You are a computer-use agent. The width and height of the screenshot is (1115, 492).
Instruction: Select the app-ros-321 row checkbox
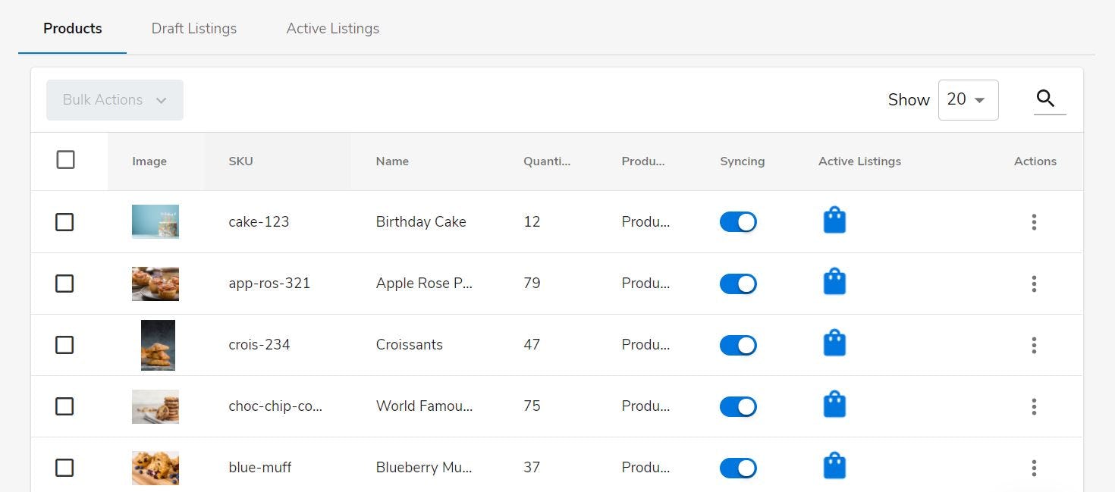click(x=64, y=284)
